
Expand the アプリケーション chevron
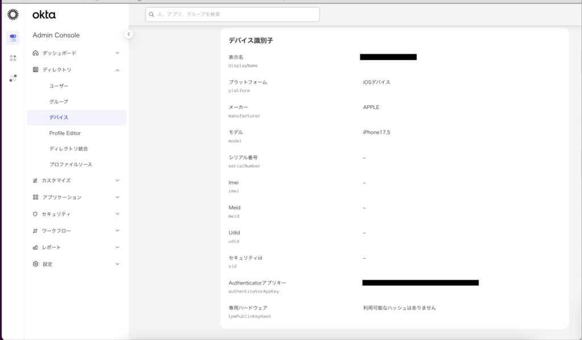[117, 197]
